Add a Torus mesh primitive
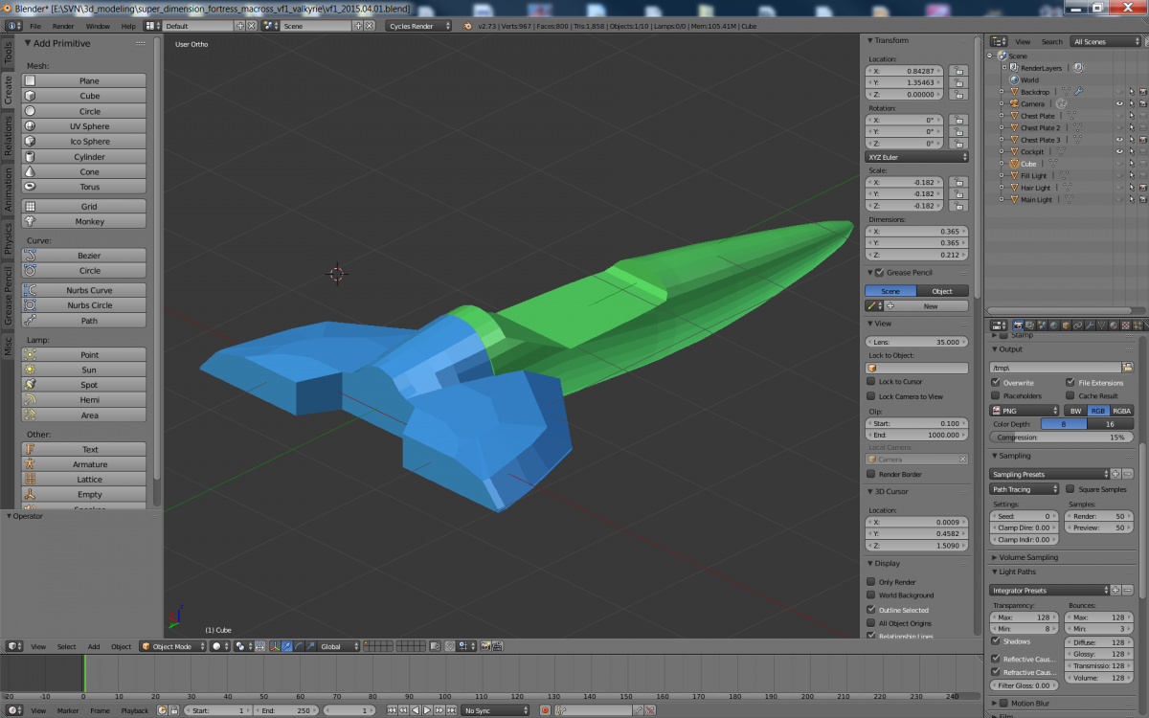This screenshot has width=1149, height=718. (84, 187)
